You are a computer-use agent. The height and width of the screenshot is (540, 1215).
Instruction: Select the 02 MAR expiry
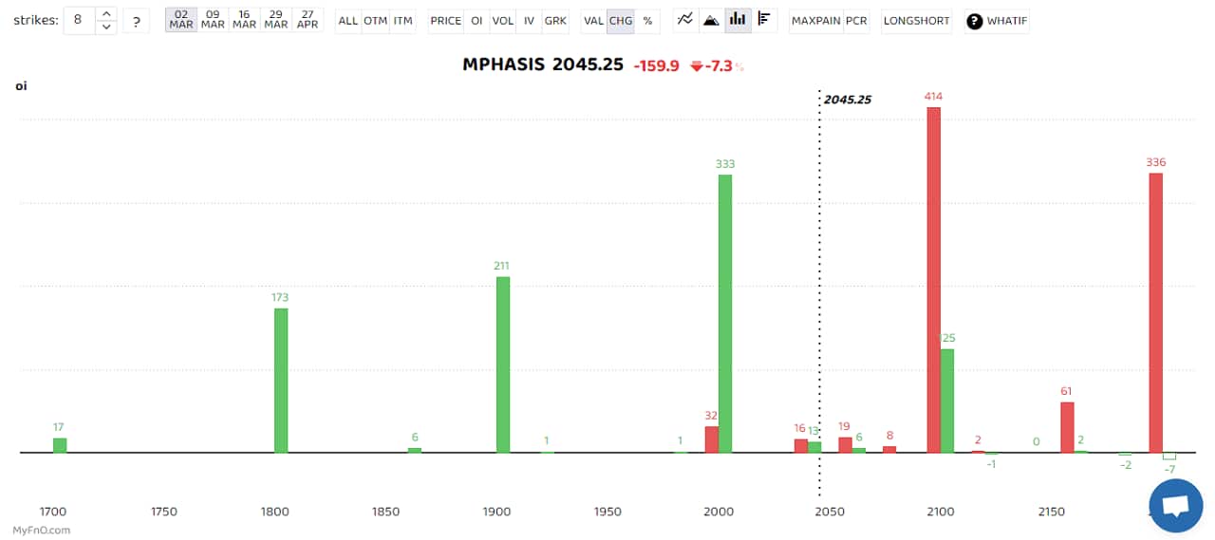pyautogui.click(x=181, y=20)
